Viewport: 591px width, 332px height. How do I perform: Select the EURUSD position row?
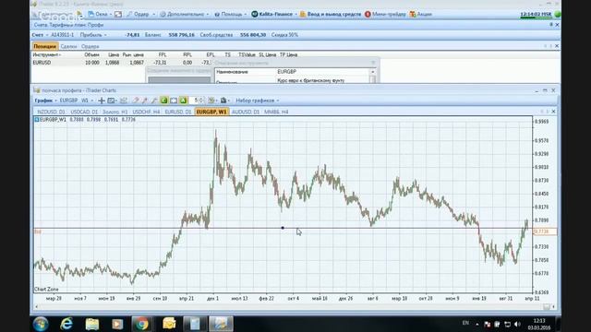tap(121, 63)
